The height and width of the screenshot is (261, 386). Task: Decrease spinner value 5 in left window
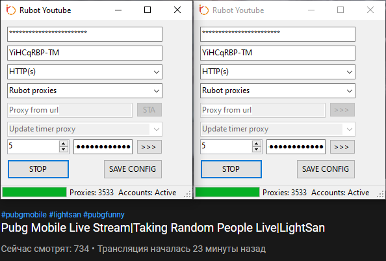pyautogui.click(x=64, y=149)
